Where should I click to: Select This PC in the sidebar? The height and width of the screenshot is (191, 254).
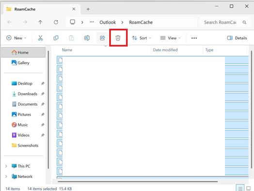click(x=21, y=166)
